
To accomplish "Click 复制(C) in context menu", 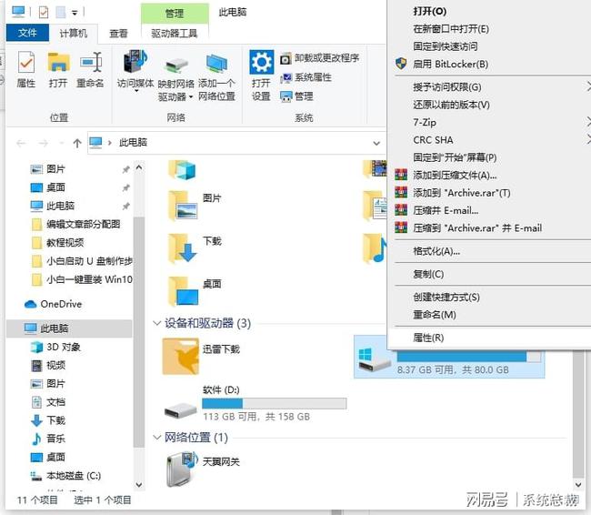I will click(428, 274).
